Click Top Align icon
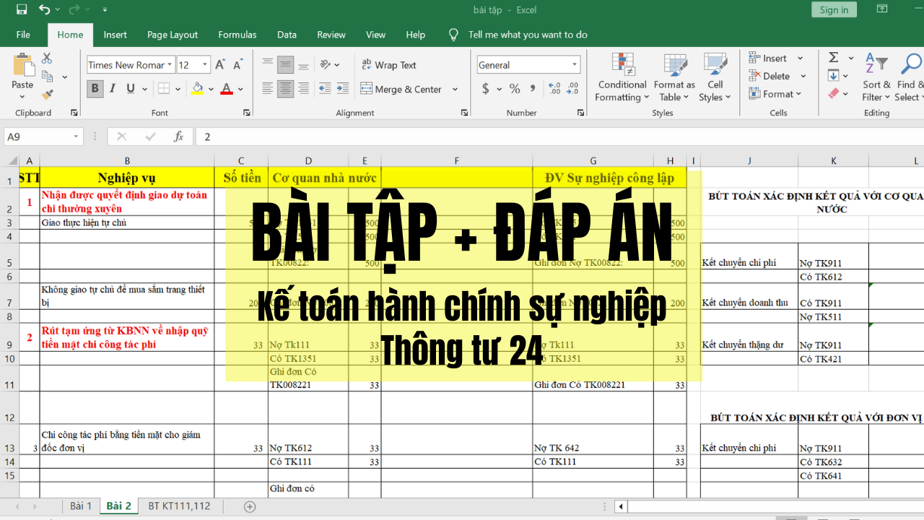924x520 pixels. click(268, 64)
